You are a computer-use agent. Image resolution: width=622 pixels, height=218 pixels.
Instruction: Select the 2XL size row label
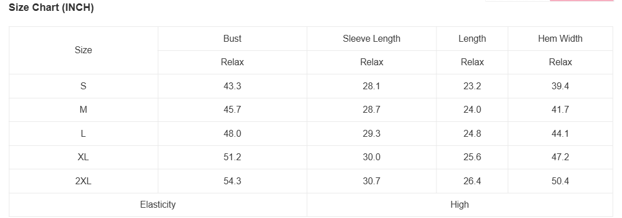[x=83, y=181]
